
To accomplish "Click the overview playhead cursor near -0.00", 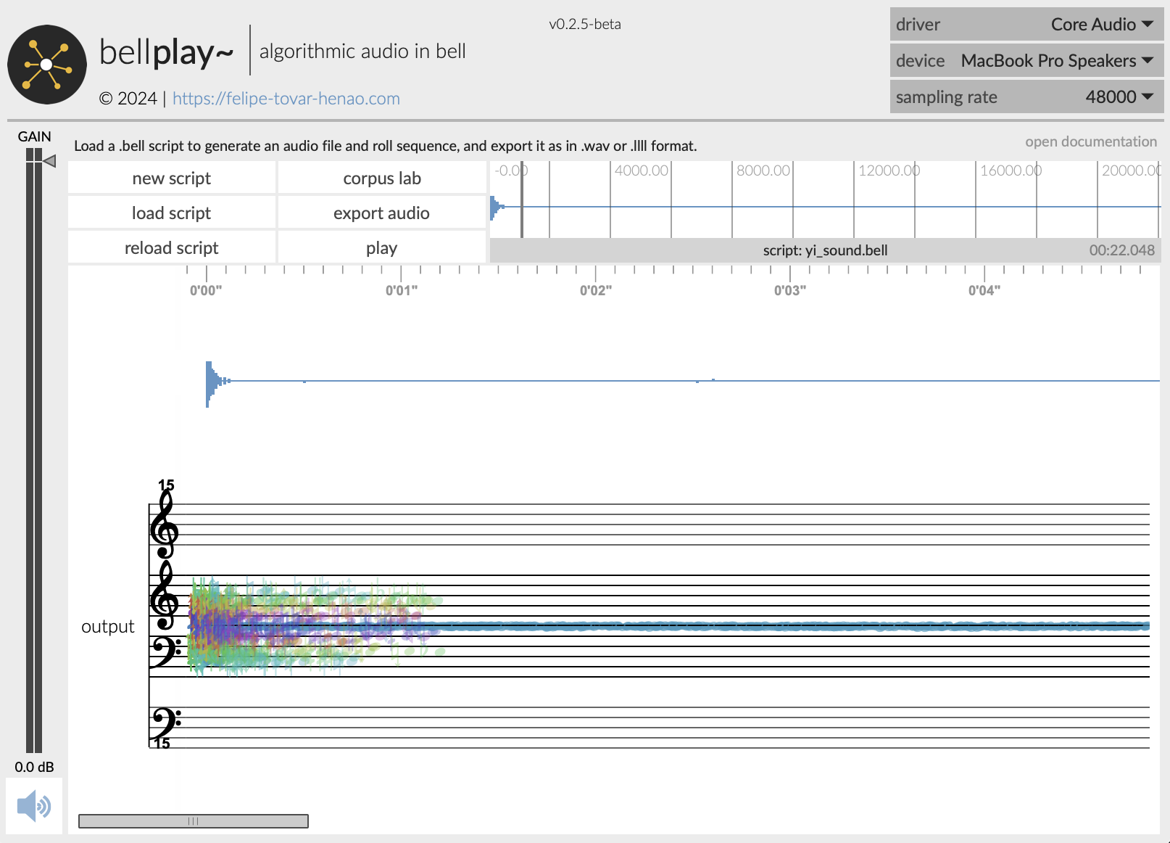I will tap(522, 200).
